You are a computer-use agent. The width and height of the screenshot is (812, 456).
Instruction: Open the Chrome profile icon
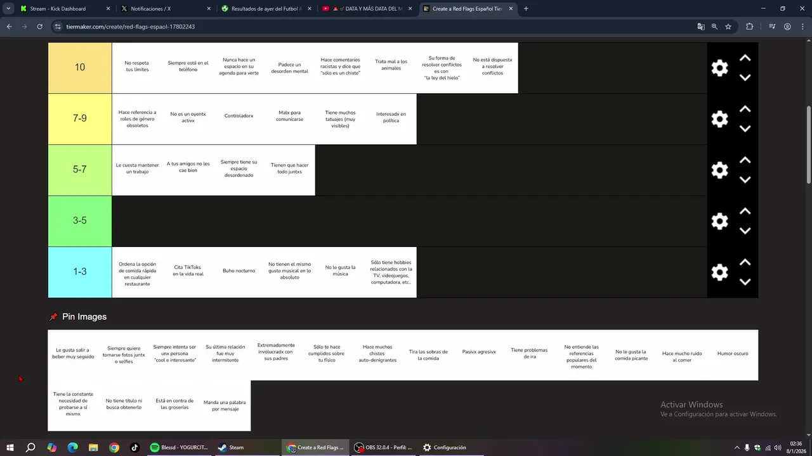tap(787, 27)
